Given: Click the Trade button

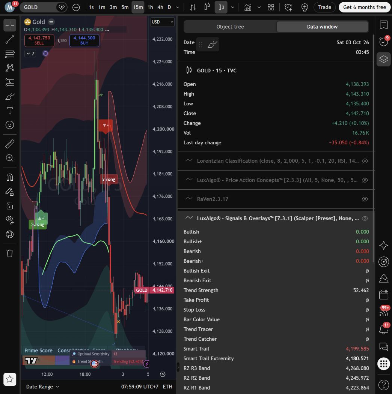Looking at the screenshot, I should 324,7.
